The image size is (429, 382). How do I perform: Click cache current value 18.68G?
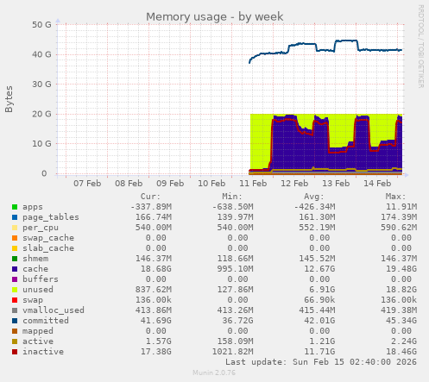[x=156, y=269]
